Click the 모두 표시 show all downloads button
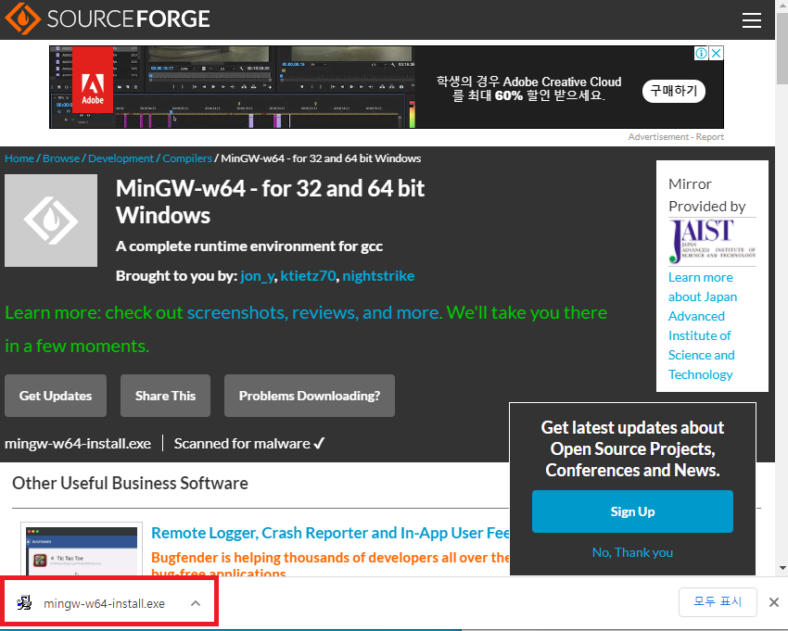788x631 pixels. coord(718,602)
